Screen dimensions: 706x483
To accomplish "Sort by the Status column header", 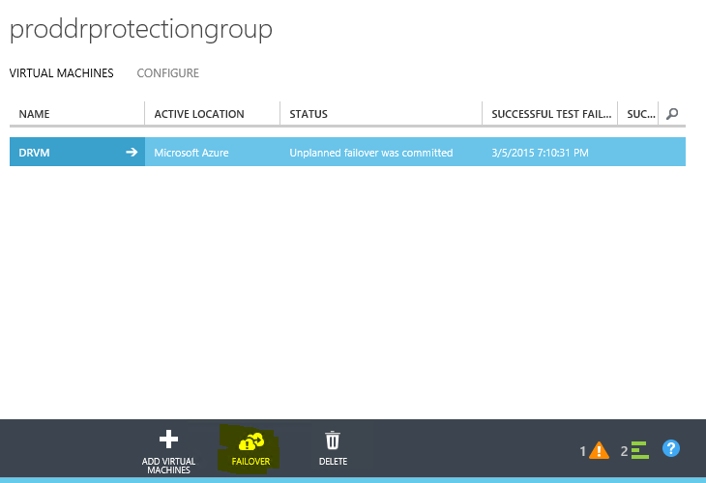I will click(x=309, y=114).
